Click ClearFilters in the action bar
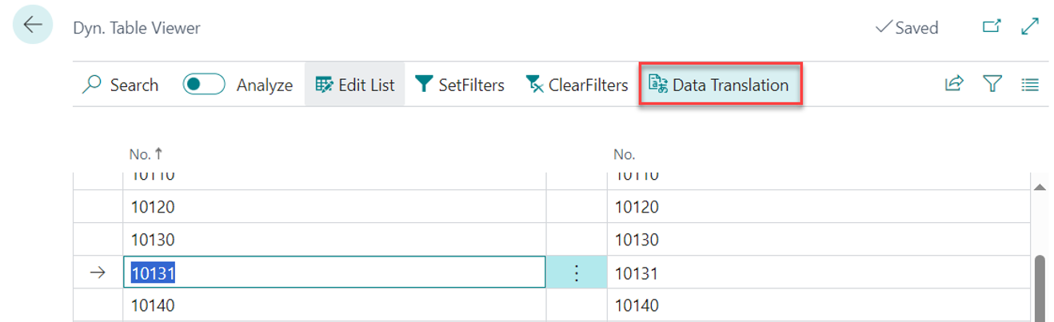Screen dimensions: 1054x322 click(x=577, y=85)
